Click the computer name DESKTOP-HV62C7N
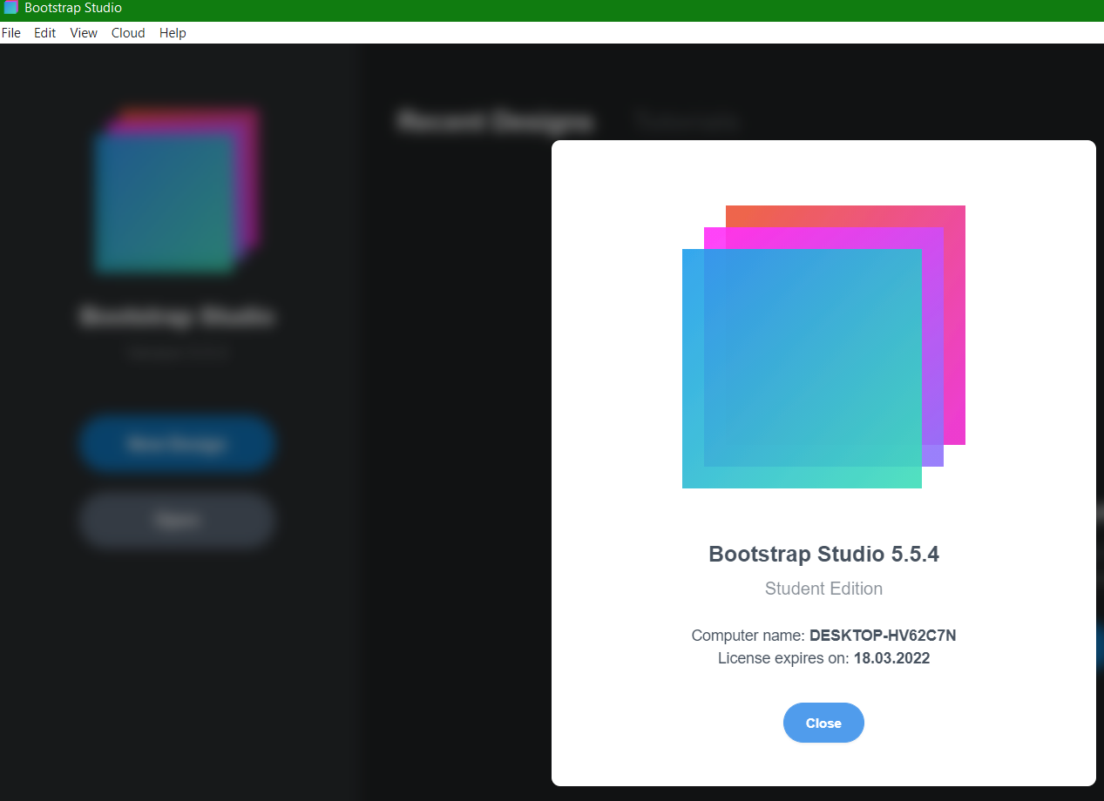Image resolution: width=1104 pixels, height=801 pixels. point(883,636)
